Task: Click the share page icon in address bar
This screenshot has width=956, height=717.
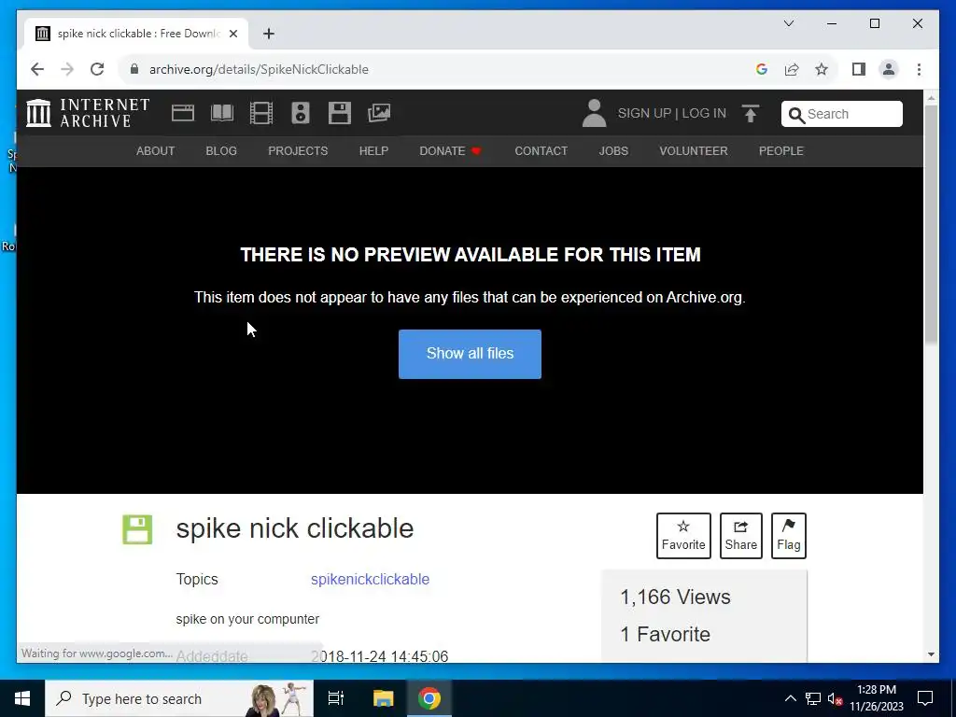Action: [792, 69]
